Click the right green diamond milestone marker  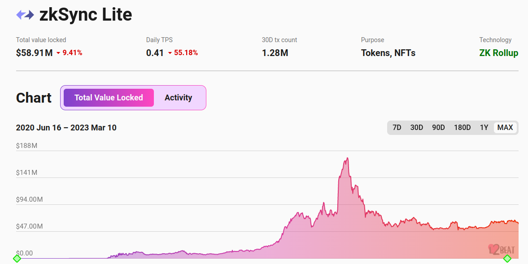[x=507, y=259]
